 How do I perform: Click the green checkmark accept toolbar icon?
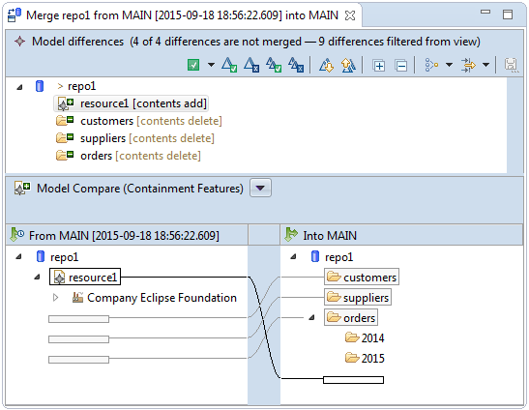pos(193,65)
